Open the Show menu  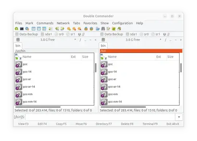pyautogui.click(x=105, y=23)
